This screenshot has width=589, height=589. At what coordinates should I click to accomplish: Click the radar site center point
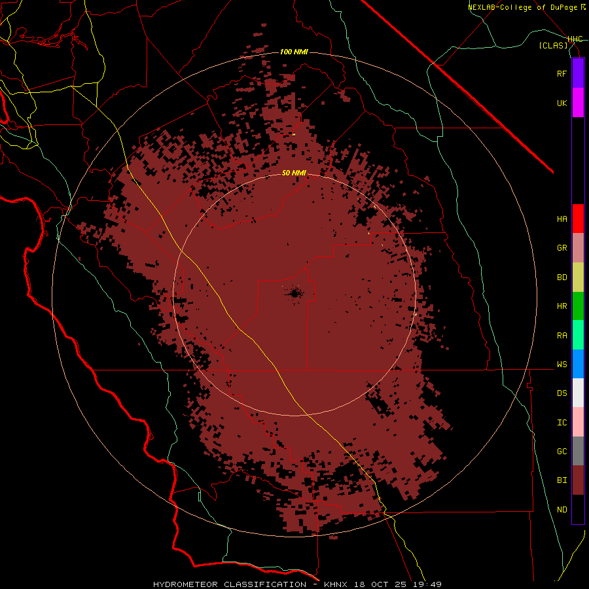(x=294, y=293)
